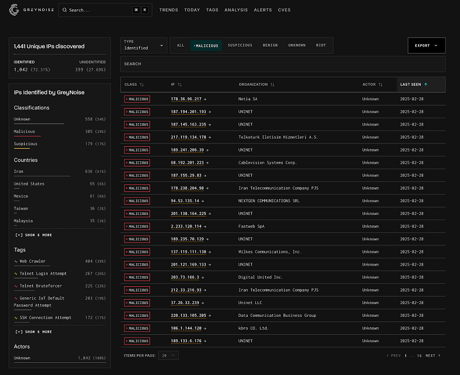Open the Export dropdown button
460x375 pixels.
point(427,46)
